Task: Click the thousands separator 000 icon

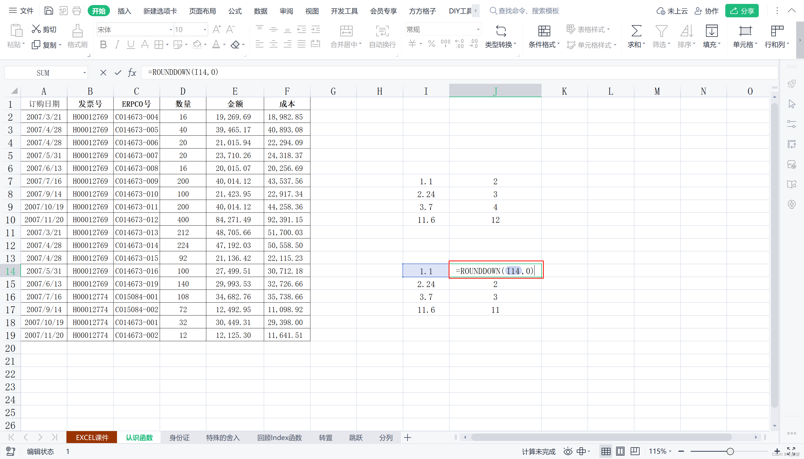Action: tap(445, 44)
